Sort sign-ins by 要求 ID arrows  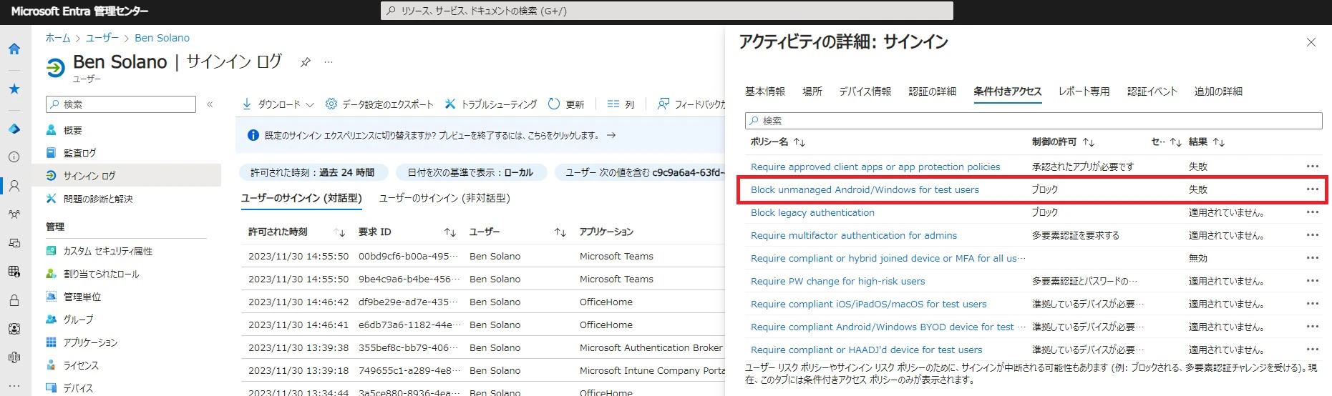tap(450, 232)
